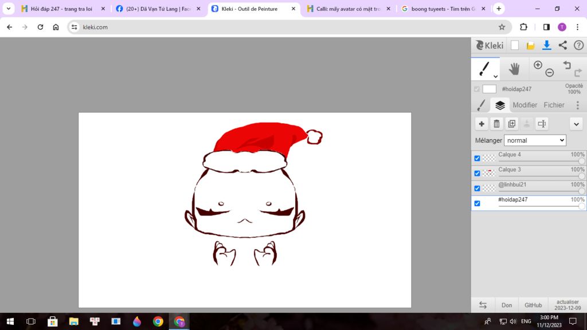Zoom in on the canvas
The image size is (587, 330).
pos(538,65)
